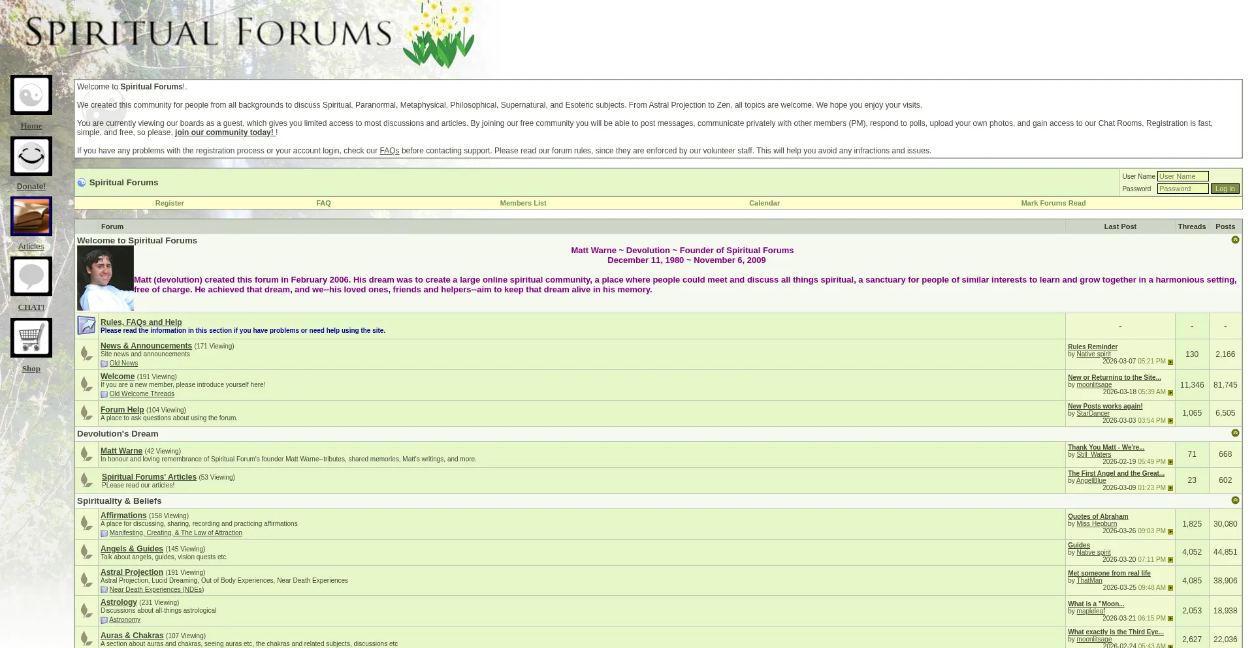Click the Near Death Experiences subforum icon
The image size is (1254, 648).
click(x=104, y=590)
